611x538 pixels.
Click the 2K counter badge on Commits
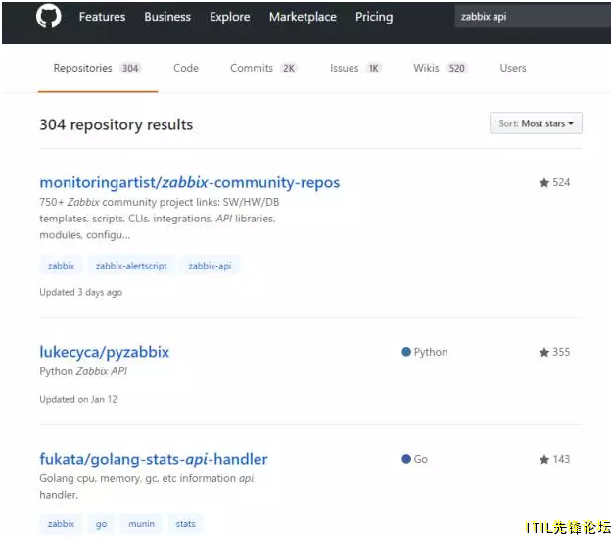pos(289,69)
